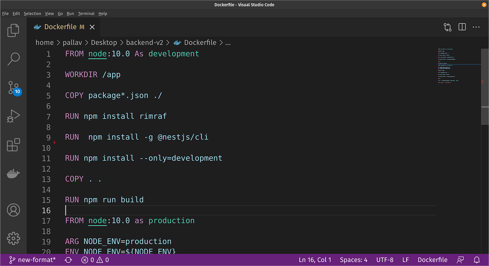Open the Docker view in activity bar
Image resolution: width=489 pixels, height=266 pixels.
[13, 173]
